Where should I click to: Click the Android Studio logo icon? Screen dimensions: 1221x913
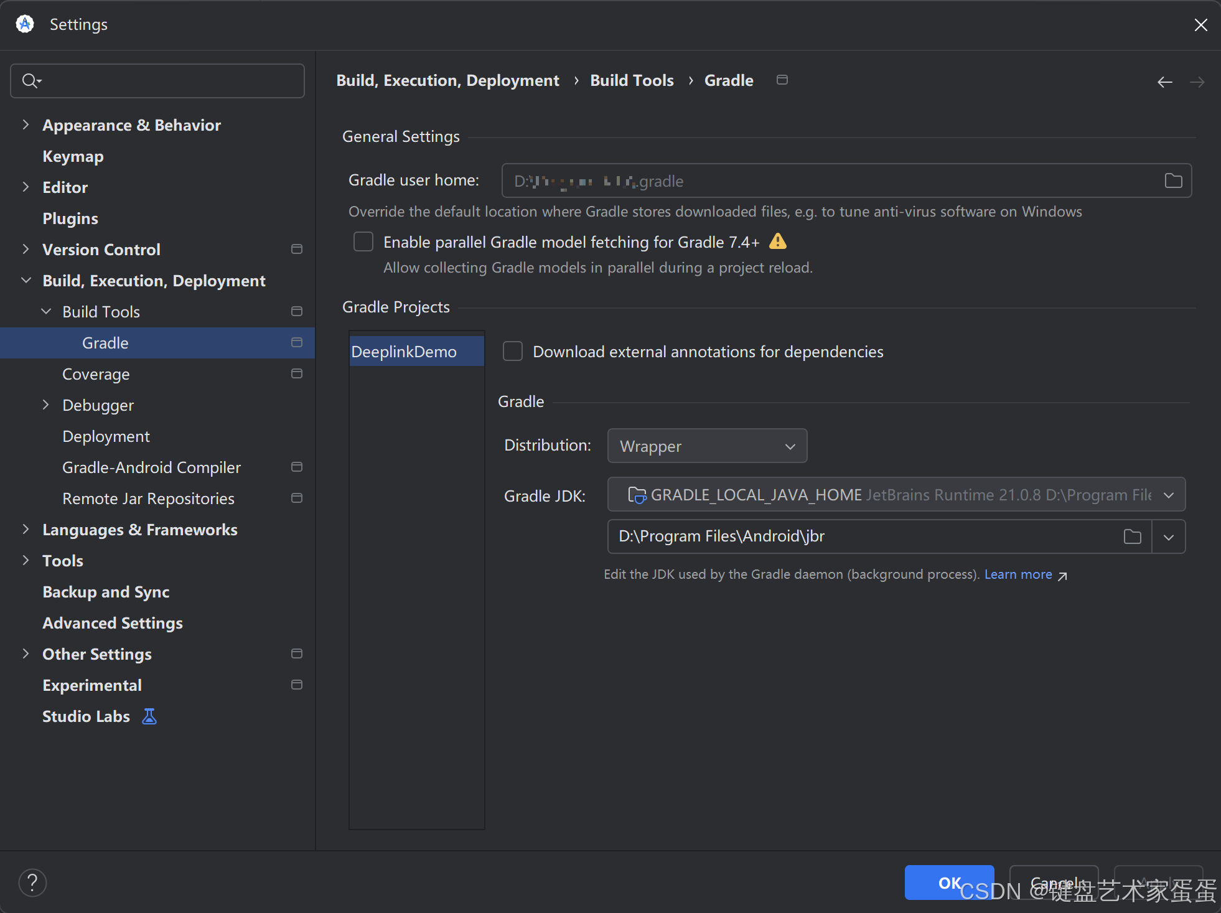25,24
